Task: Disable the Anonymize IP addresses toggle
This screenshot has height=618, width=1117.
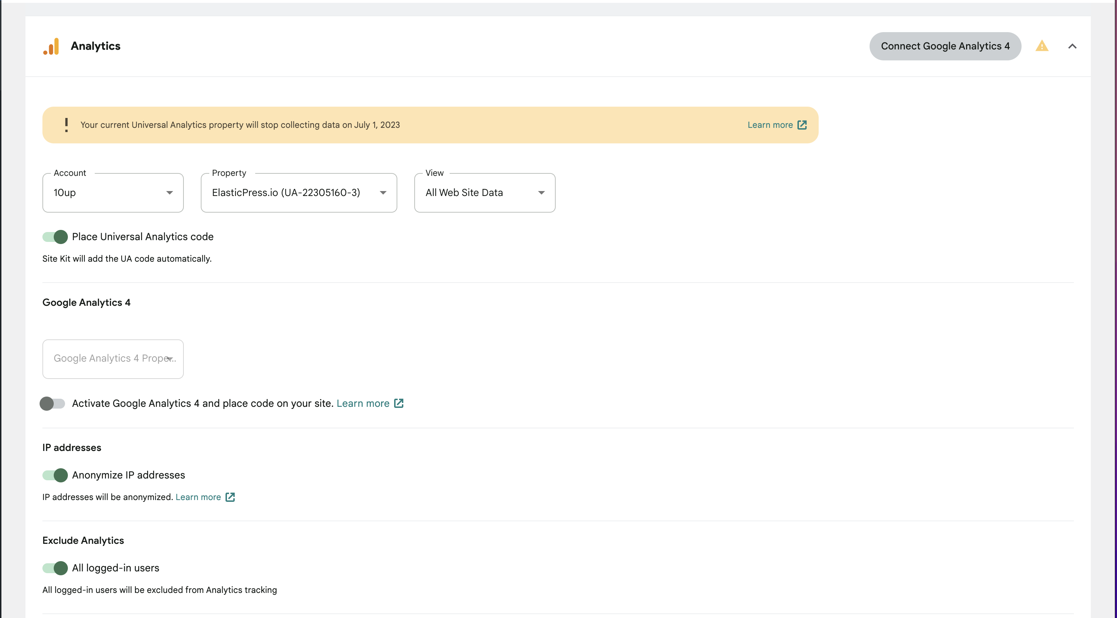Action: click(55, 475)
